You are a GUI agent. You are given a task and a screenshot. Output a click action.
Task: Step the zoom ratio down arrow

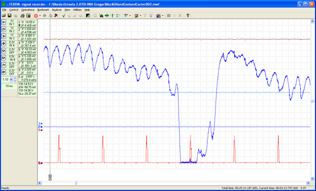(x=15, y=81)
